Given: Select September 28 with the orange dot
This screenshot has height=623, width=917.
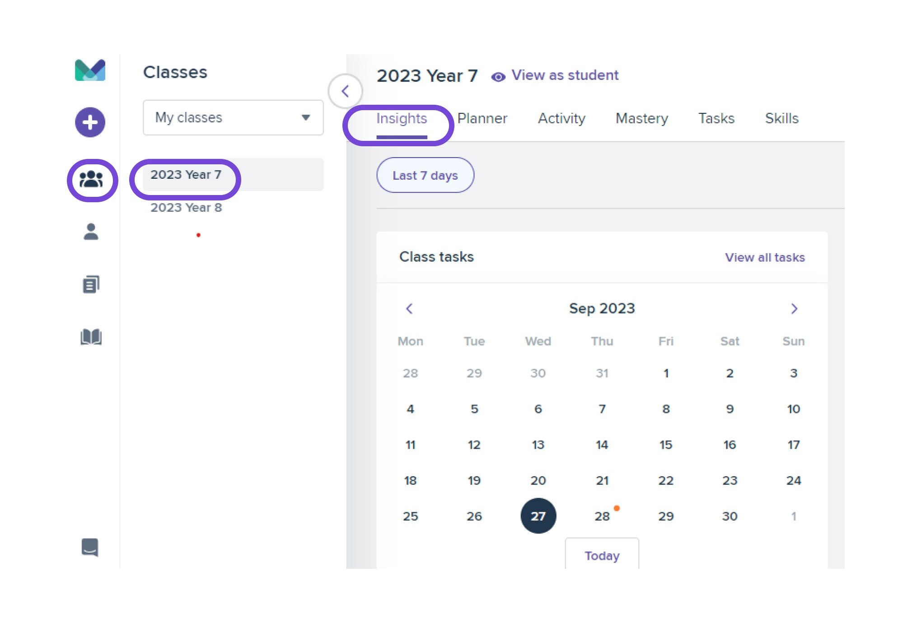Looking at the screenshot, I should click(x=602, y=516).
